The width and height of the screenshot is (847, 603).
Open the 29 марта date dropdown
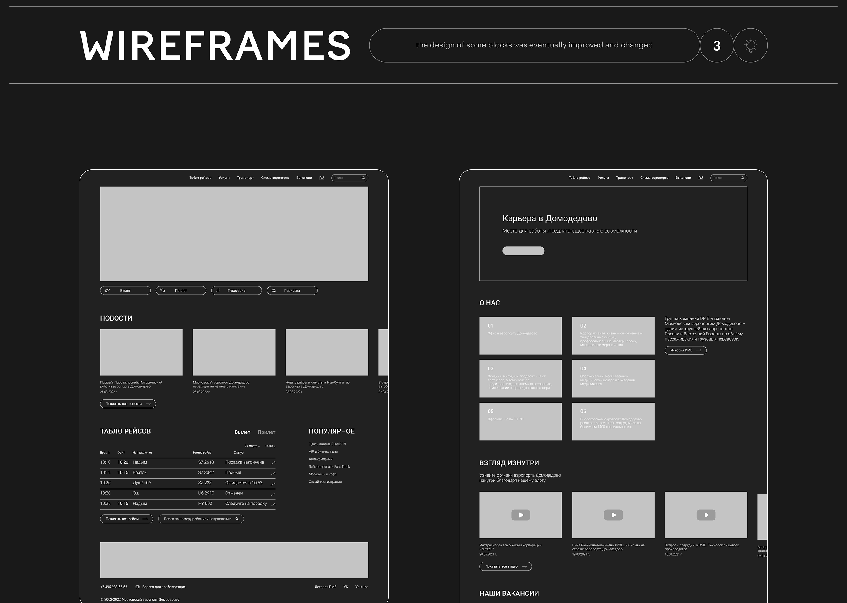coord(252,446)
